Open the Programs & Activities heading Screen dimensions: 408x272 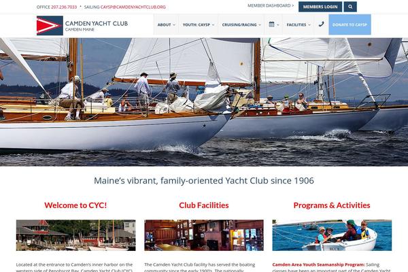point(332,205)
